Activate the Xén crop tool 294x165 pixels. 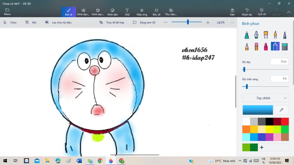point(31,22)
